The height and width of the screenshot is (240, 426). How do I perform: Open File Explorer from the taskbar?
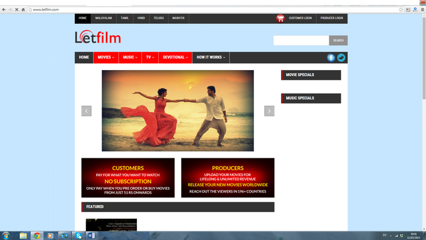coord(23,236)
